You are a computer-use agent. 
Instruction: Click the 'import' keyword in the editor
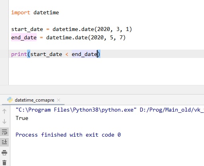21,13
